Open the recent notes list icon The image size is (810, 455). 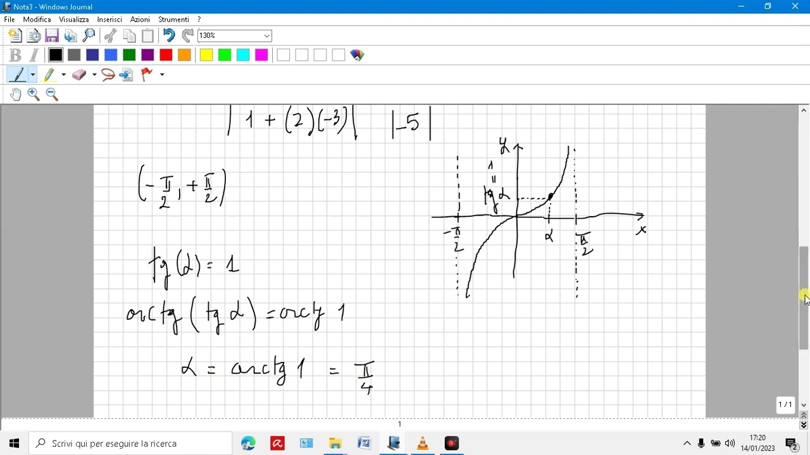(34, 35)
